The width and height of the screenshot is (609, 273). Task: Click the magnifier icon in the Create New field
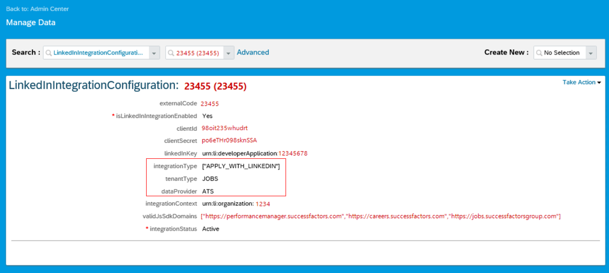click(539, 53)
